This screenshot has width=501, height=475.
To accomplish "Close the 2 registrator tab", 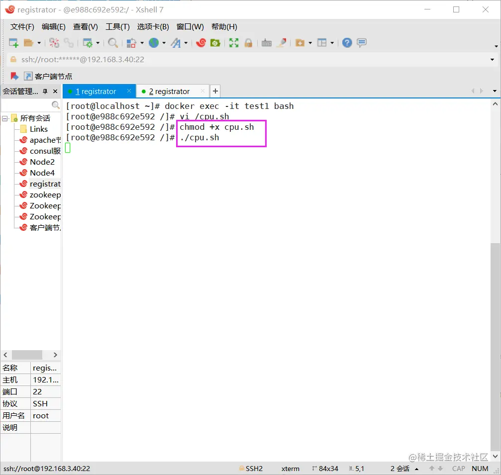I will click(202, 91).
